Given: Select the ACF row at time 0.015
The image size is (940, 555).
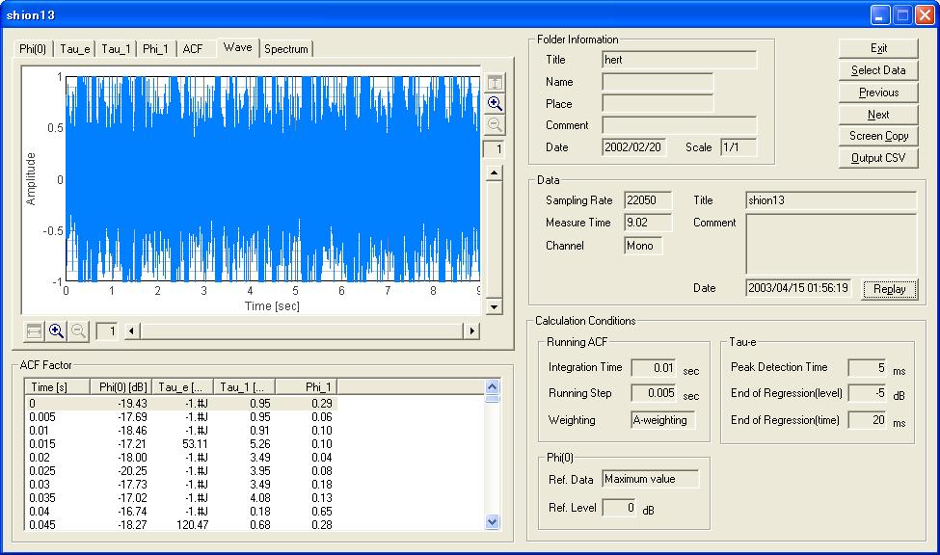Looking at the screenshot, I should point(181,444).
